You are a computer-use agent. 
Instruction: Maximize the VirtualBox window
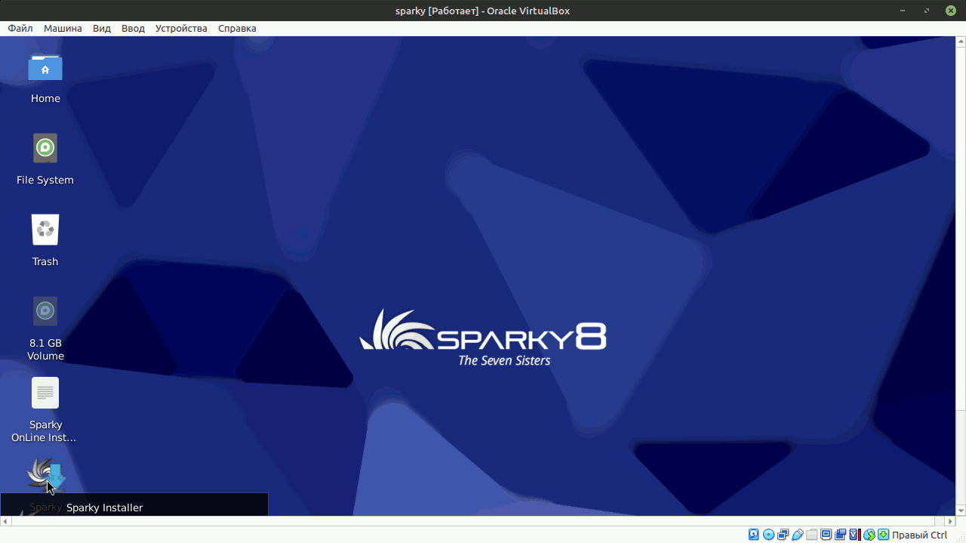(x=927, y=11)
